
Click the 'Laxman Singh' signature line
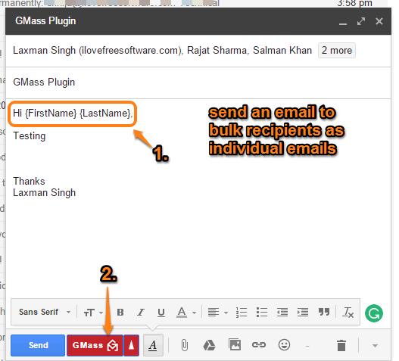click(x=44, y=193)
